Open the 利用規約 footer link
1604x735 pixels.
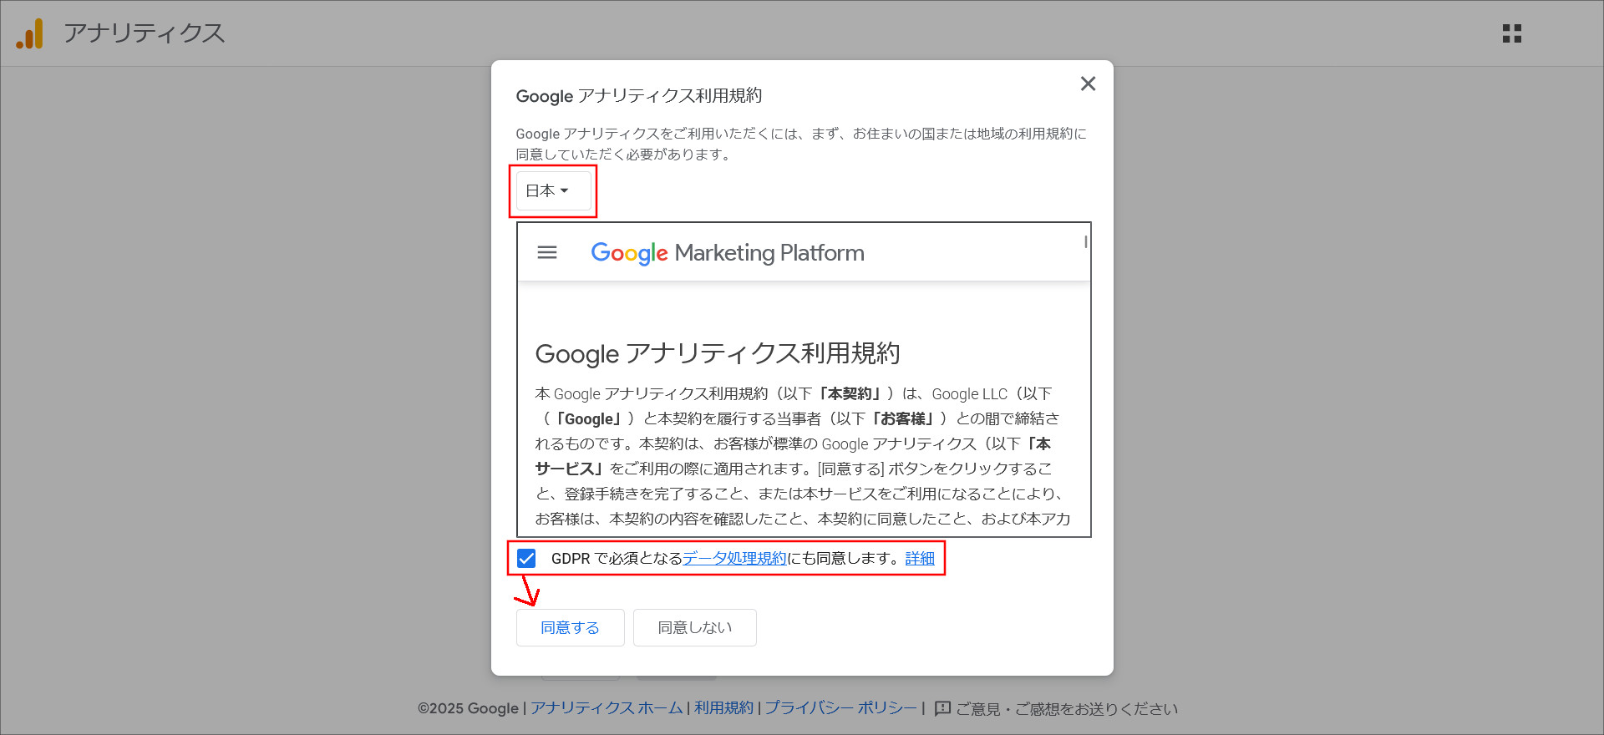click(723, 708)
